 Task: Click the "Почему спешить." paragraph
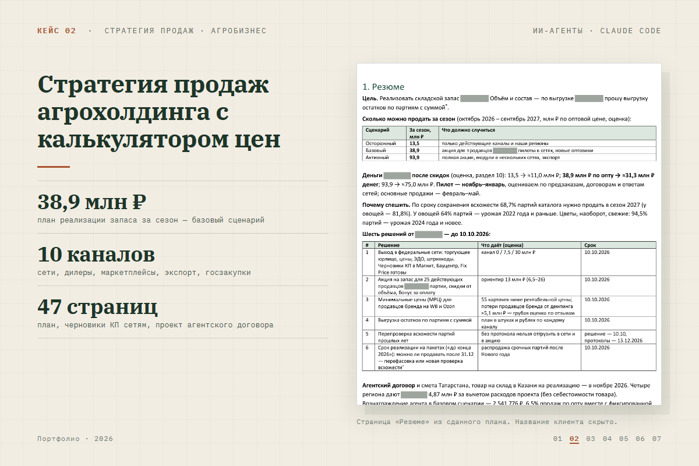point(504,214)
